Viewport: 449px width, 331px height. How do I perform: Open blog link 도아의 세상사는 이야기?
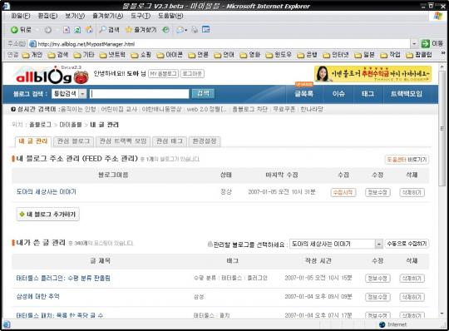pyautogui.click(x=46, y=191)
